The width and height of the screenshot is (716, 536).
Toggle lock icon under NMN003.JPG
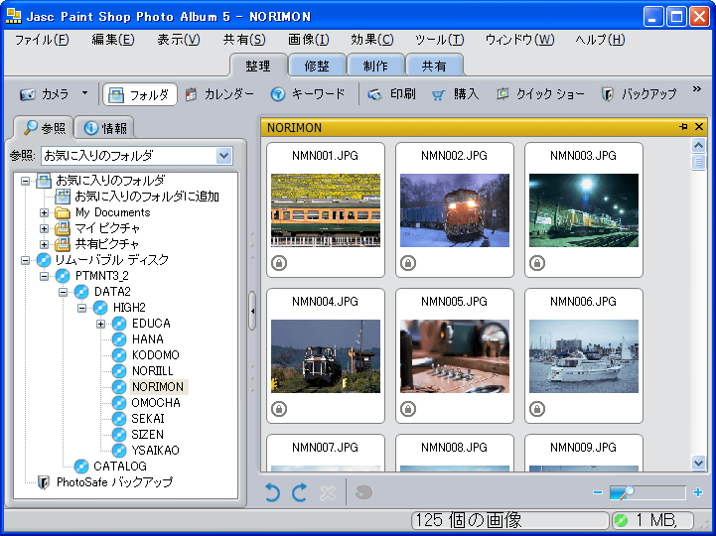click(537, 263)
